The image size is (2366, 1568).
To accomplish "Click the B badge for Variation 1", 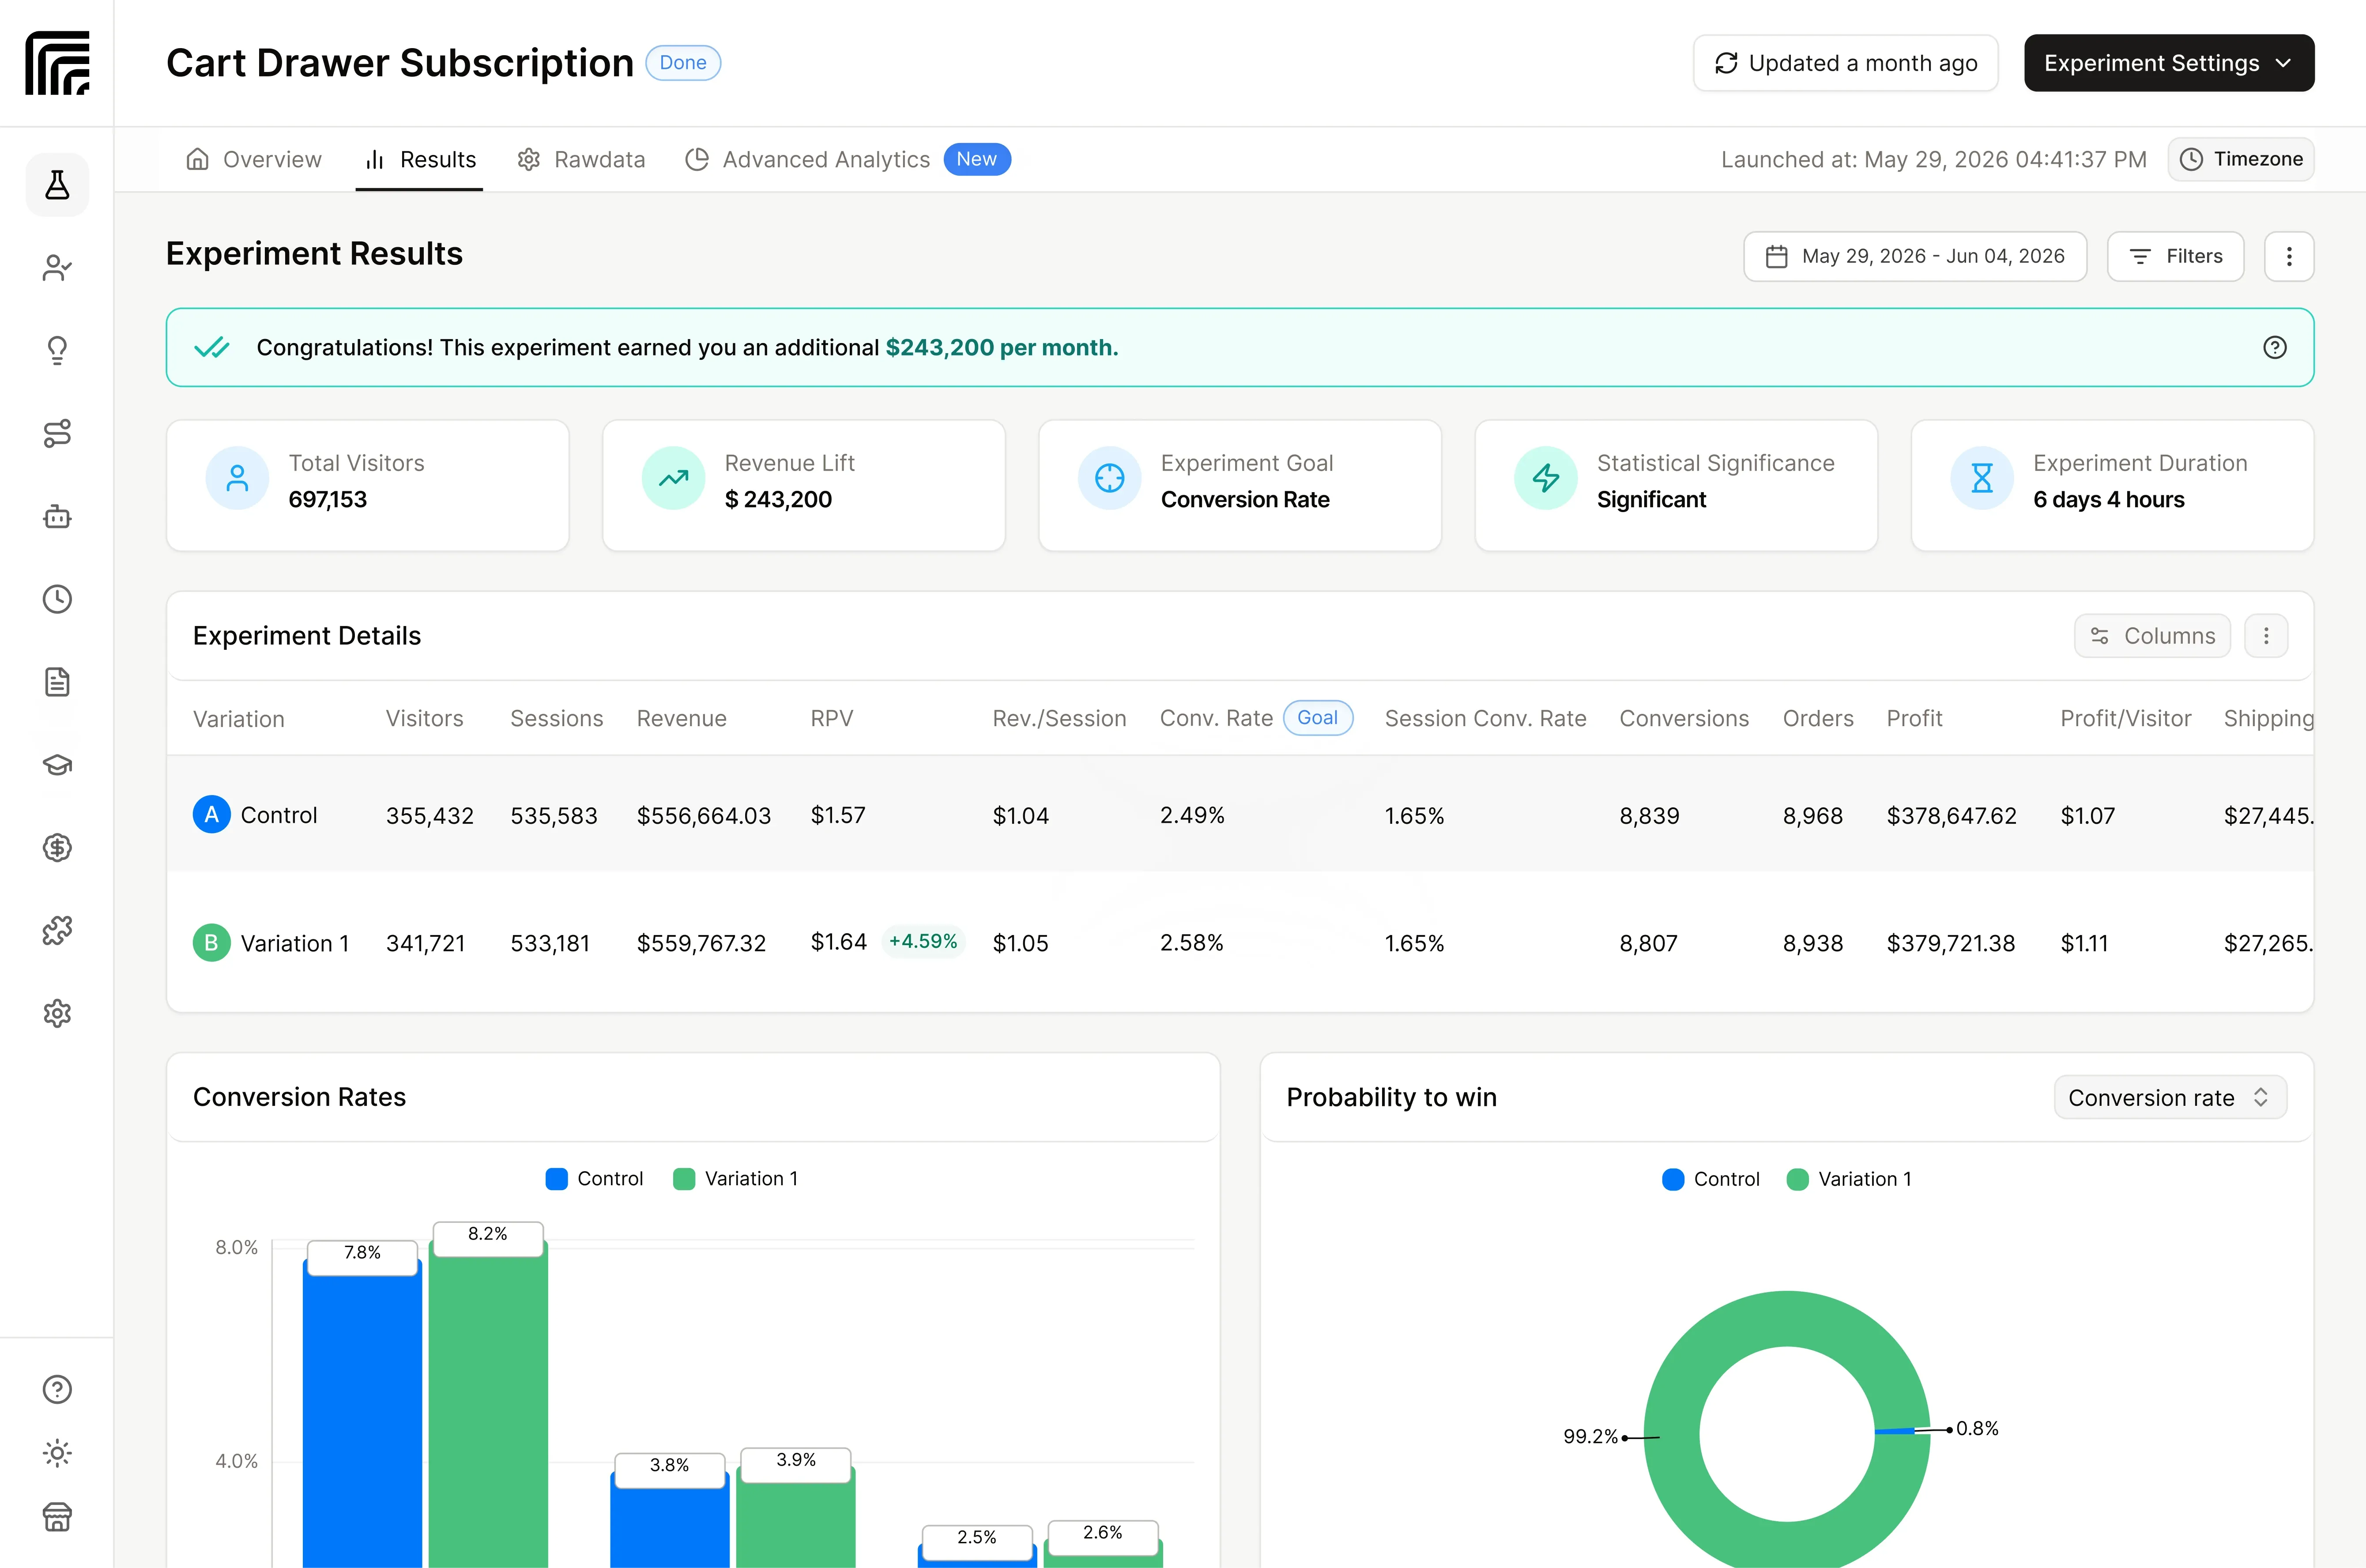I will (211, 942).
